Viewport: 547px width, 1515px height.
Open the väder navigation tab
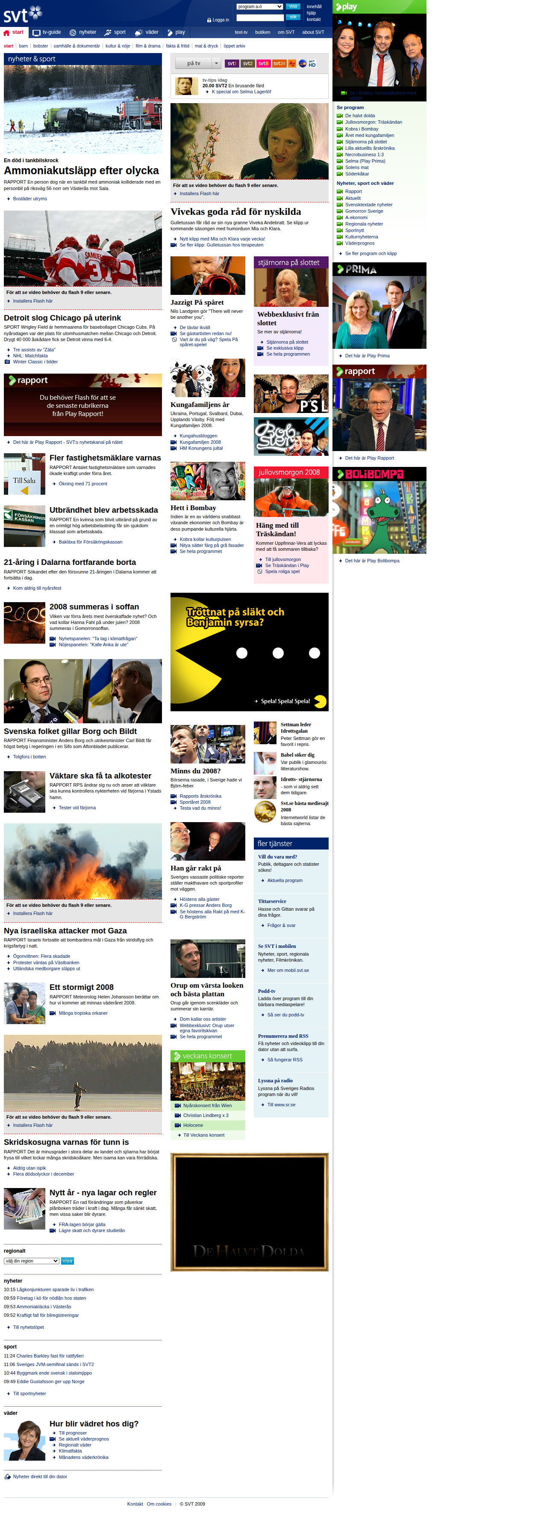pyautogui.click(x=147, y=33)
